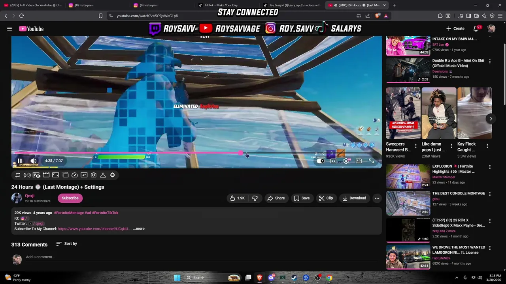Screen dimensions: 506x284
Task: Switch to theater mode in player
Action: 359,161
